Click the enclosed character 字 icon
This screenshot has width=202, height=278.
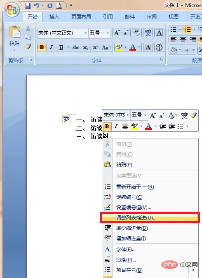159,47
